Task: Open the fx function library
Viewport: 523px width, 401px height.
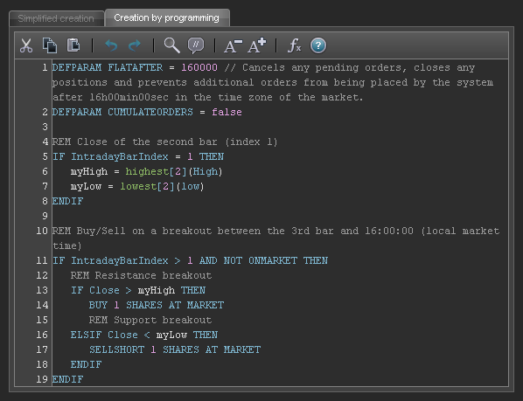Action: tap(294, 45)
